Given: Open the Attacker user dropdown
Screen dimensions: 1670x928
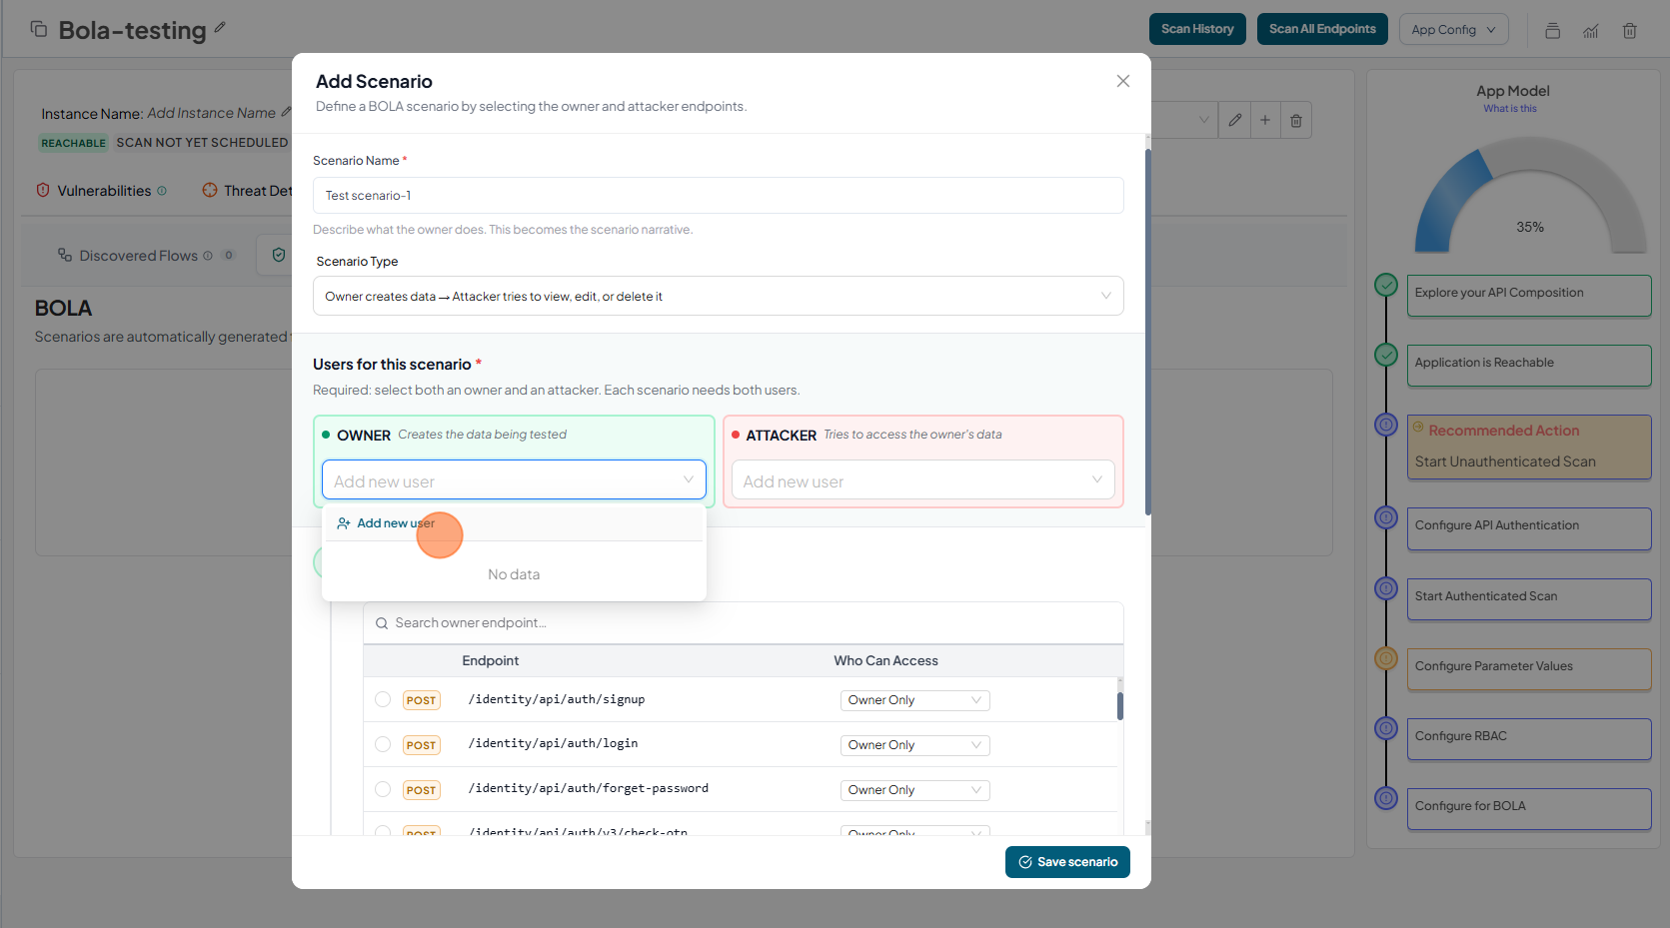Looking at the screenshot, I should pos(922,480).
